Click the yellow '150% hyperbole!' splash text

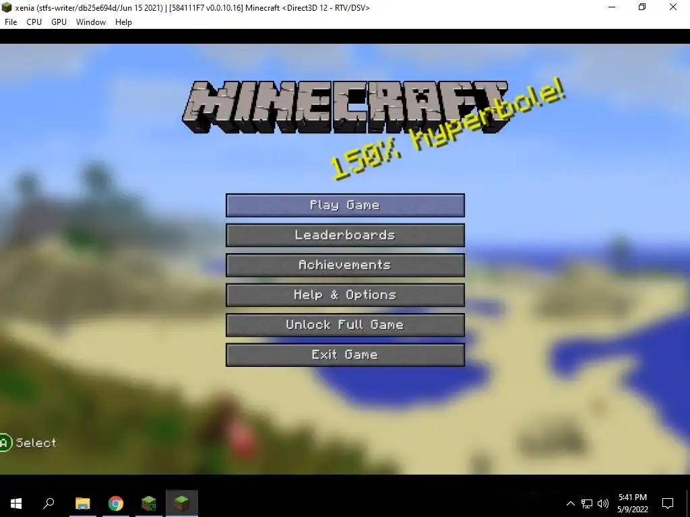[x=448, y=130]
